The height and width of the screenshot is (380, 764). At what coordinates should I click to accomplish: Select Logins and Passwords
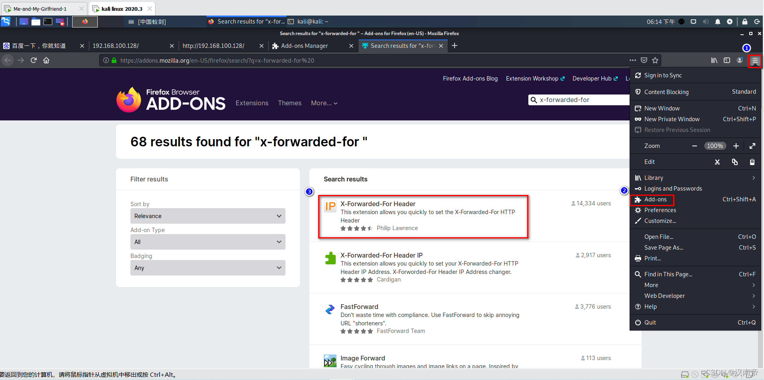[x=695, y=189]
